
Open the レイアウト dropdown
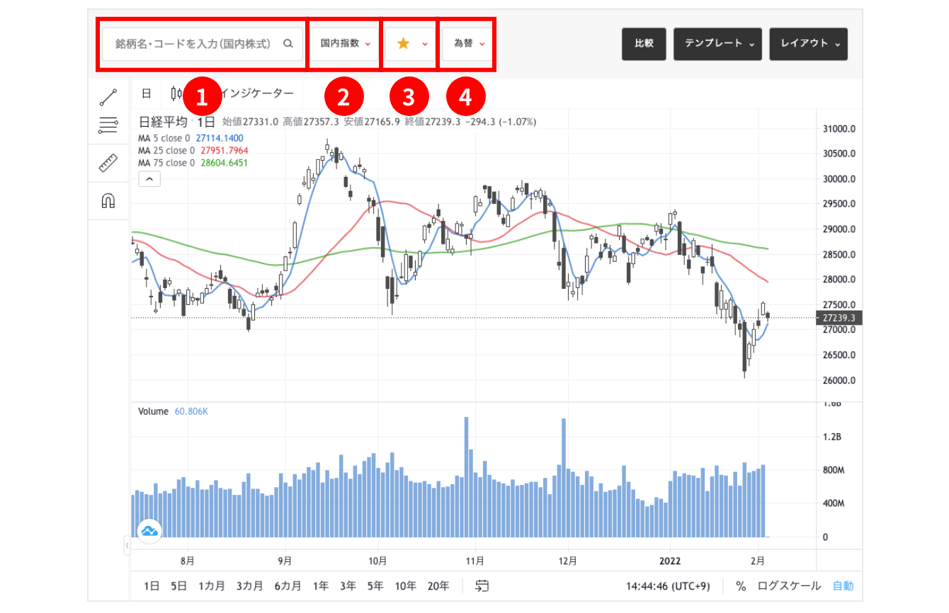click(x=809, y=43)
